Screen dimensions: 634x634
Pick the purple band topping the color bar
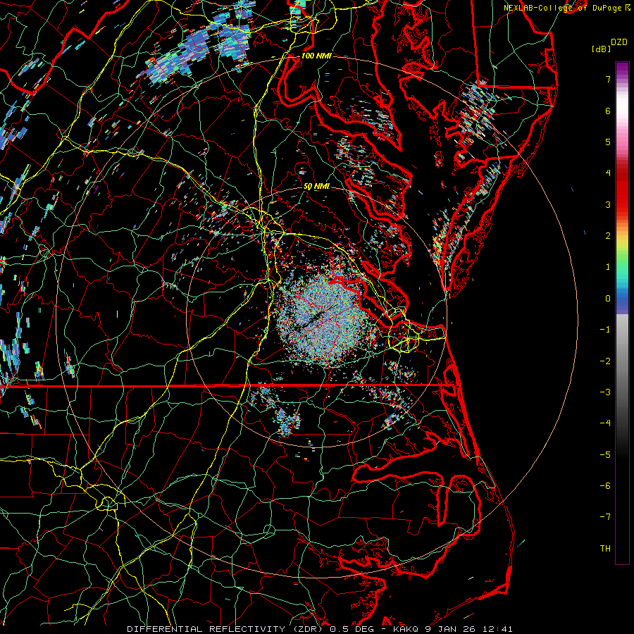pyautogui.click(x=622, y=69)
